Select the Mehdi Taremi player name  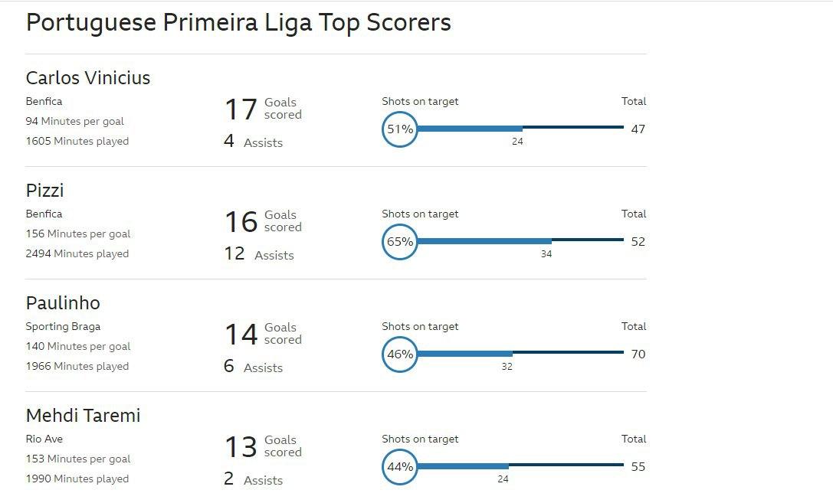point(84,416)
